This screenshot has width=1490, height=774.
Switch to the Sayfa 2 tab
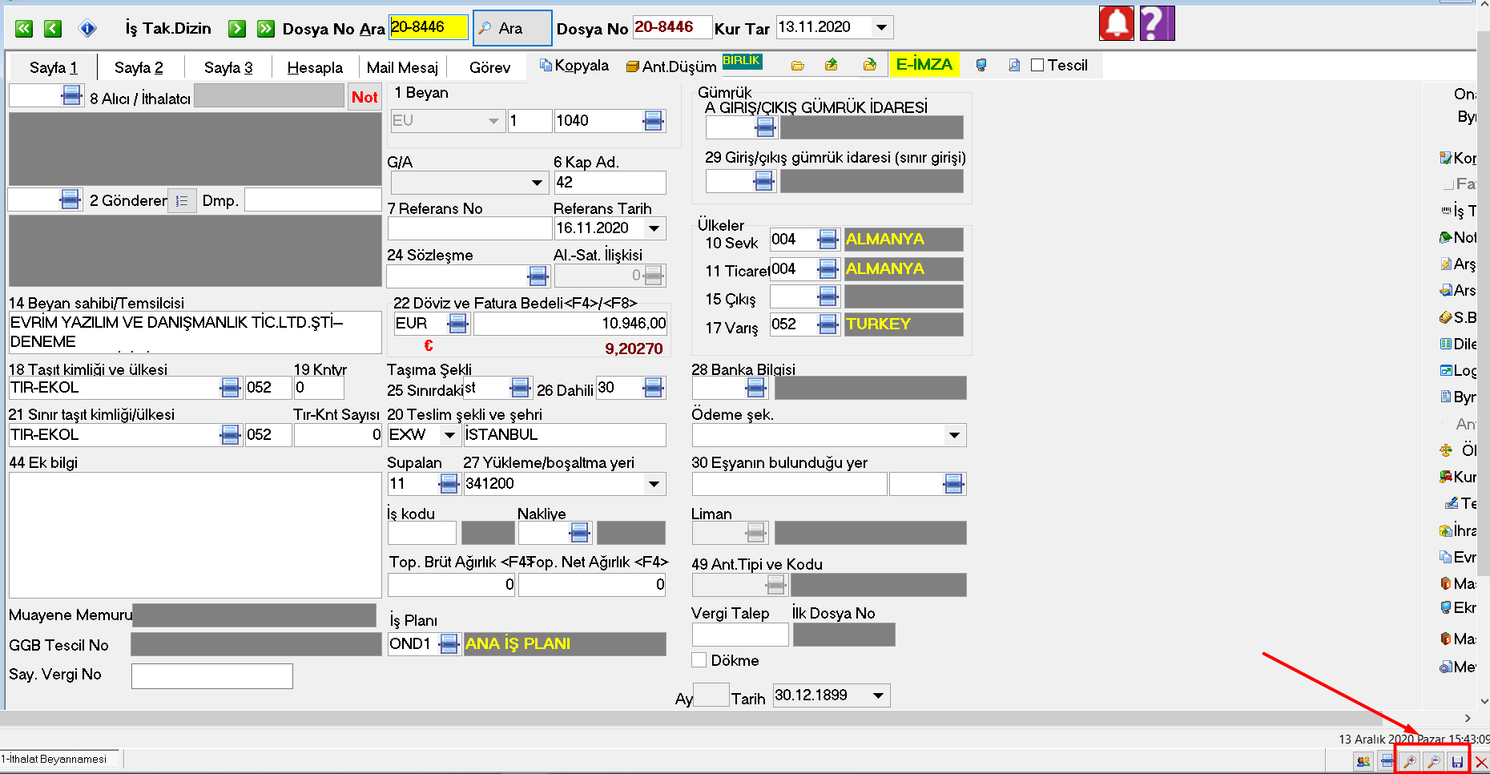pos(139,67)
